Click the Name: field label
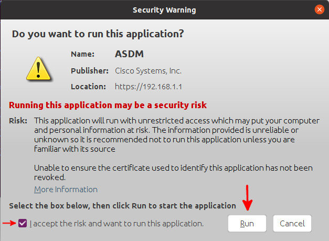Viewport: 329px width, 241px height. coord(83,54)
